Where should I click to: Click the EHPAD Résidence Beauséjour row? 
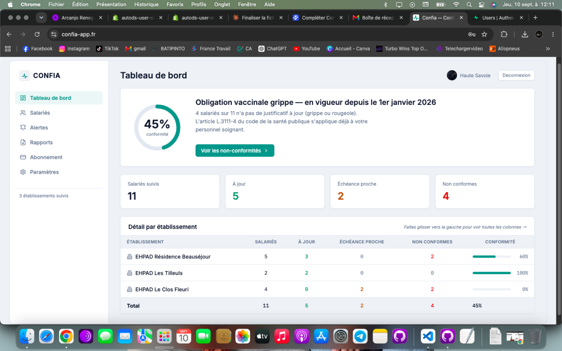point(328,257)
